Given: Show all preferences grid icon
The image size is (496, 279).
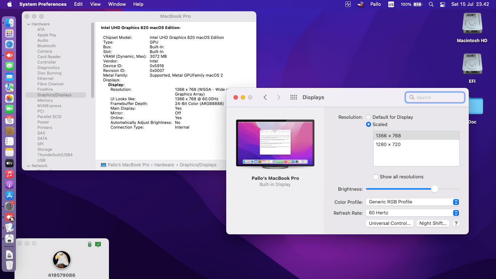Looking at the screenshot, I should click(x=294, y=97).
